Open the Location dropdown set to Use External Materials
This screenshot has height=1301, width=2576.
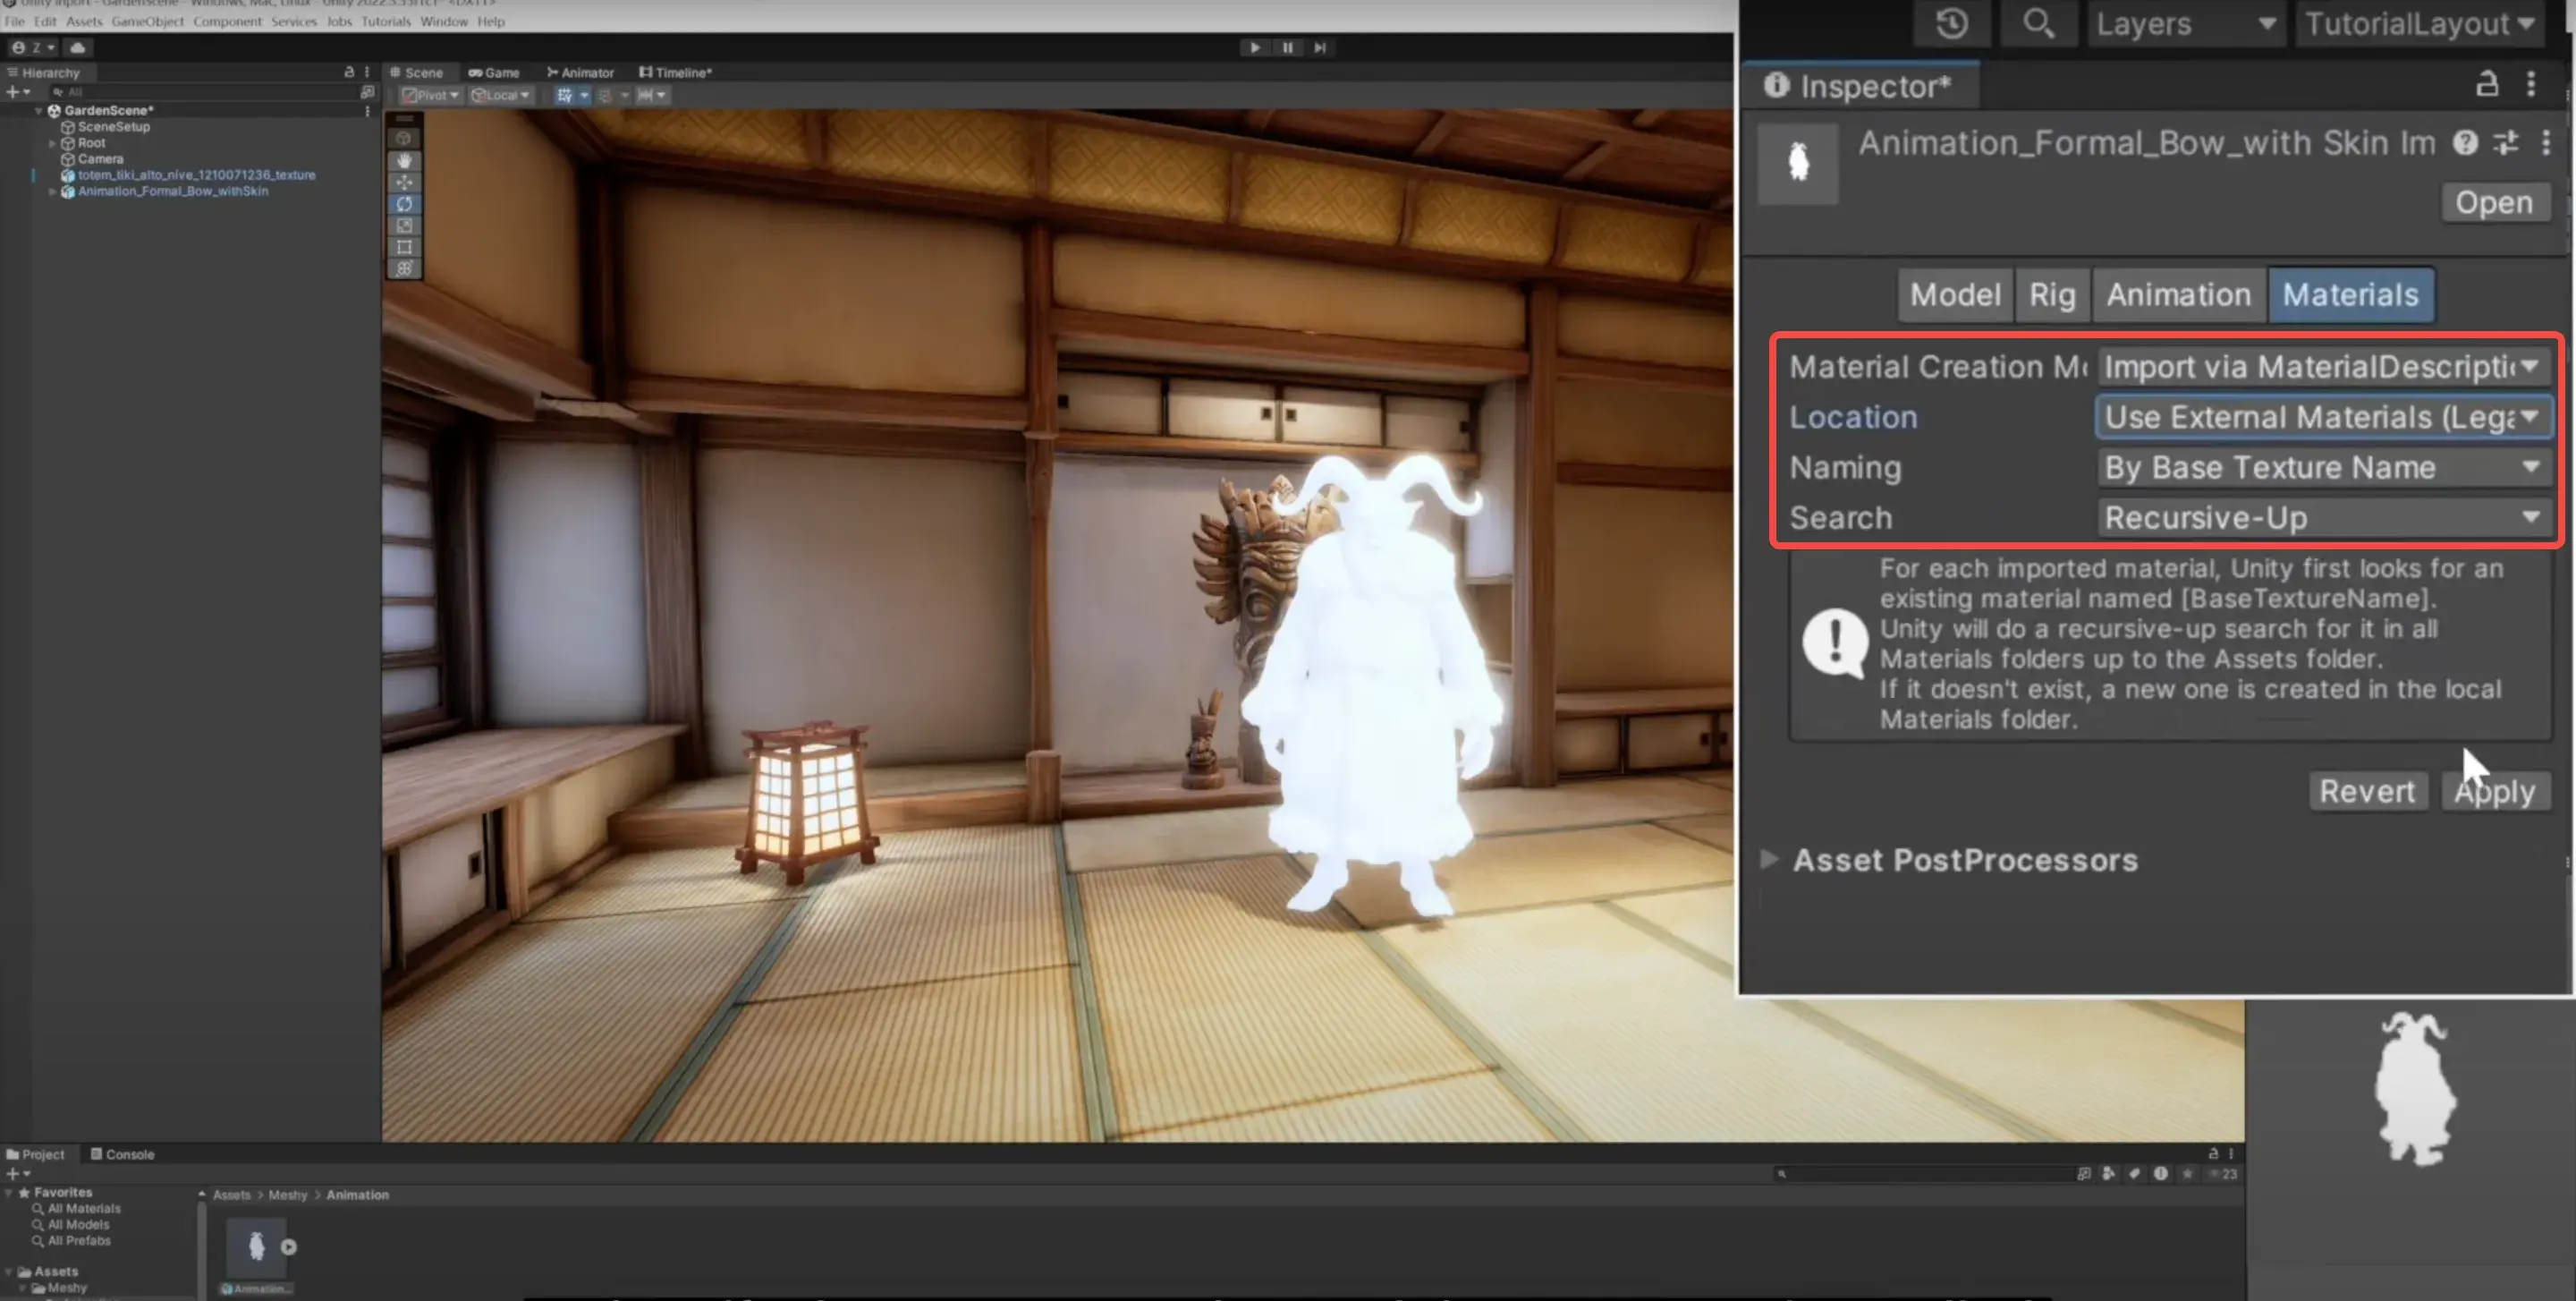[x=2322, y=417]
